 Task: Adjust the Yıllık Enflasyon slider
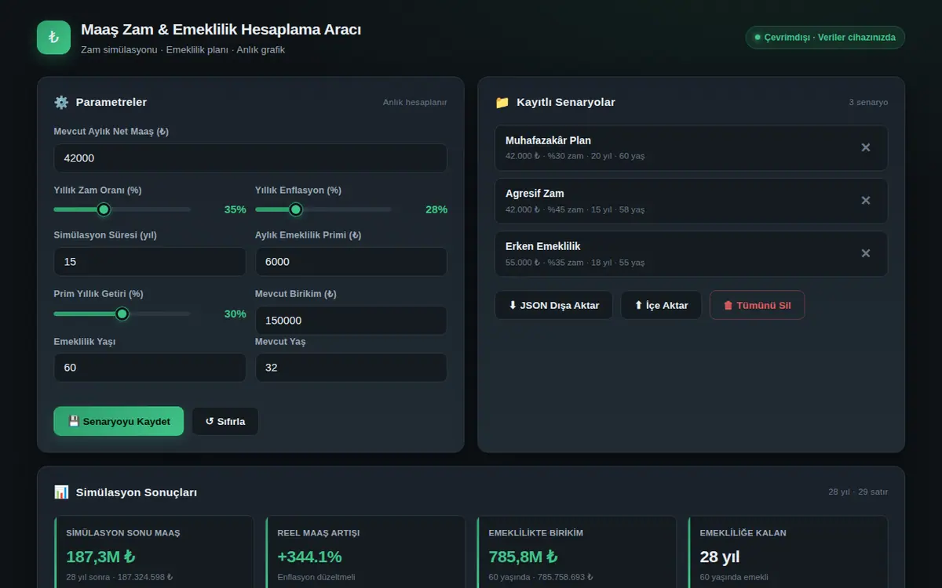[323, 209]
